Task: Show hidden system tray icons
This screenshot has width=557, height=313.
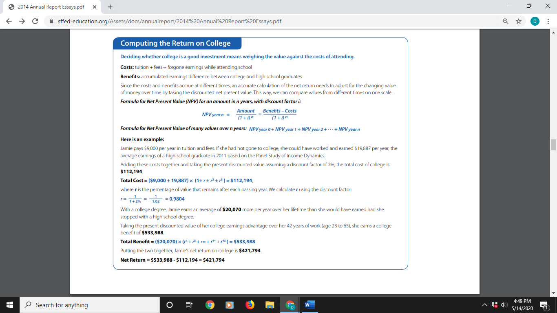Action: 486,305
